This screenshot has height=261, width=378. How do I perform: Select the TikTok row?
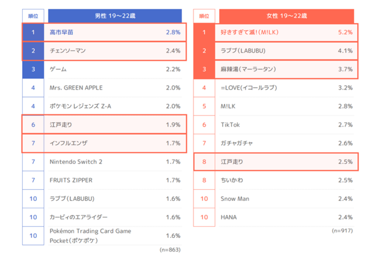(230, 125)
